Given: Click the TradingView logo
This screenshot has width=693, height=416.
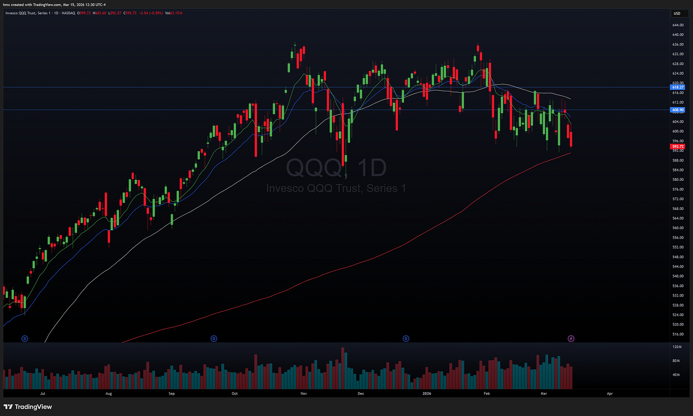Looking at the screenshot, I should tap(28, 407).
